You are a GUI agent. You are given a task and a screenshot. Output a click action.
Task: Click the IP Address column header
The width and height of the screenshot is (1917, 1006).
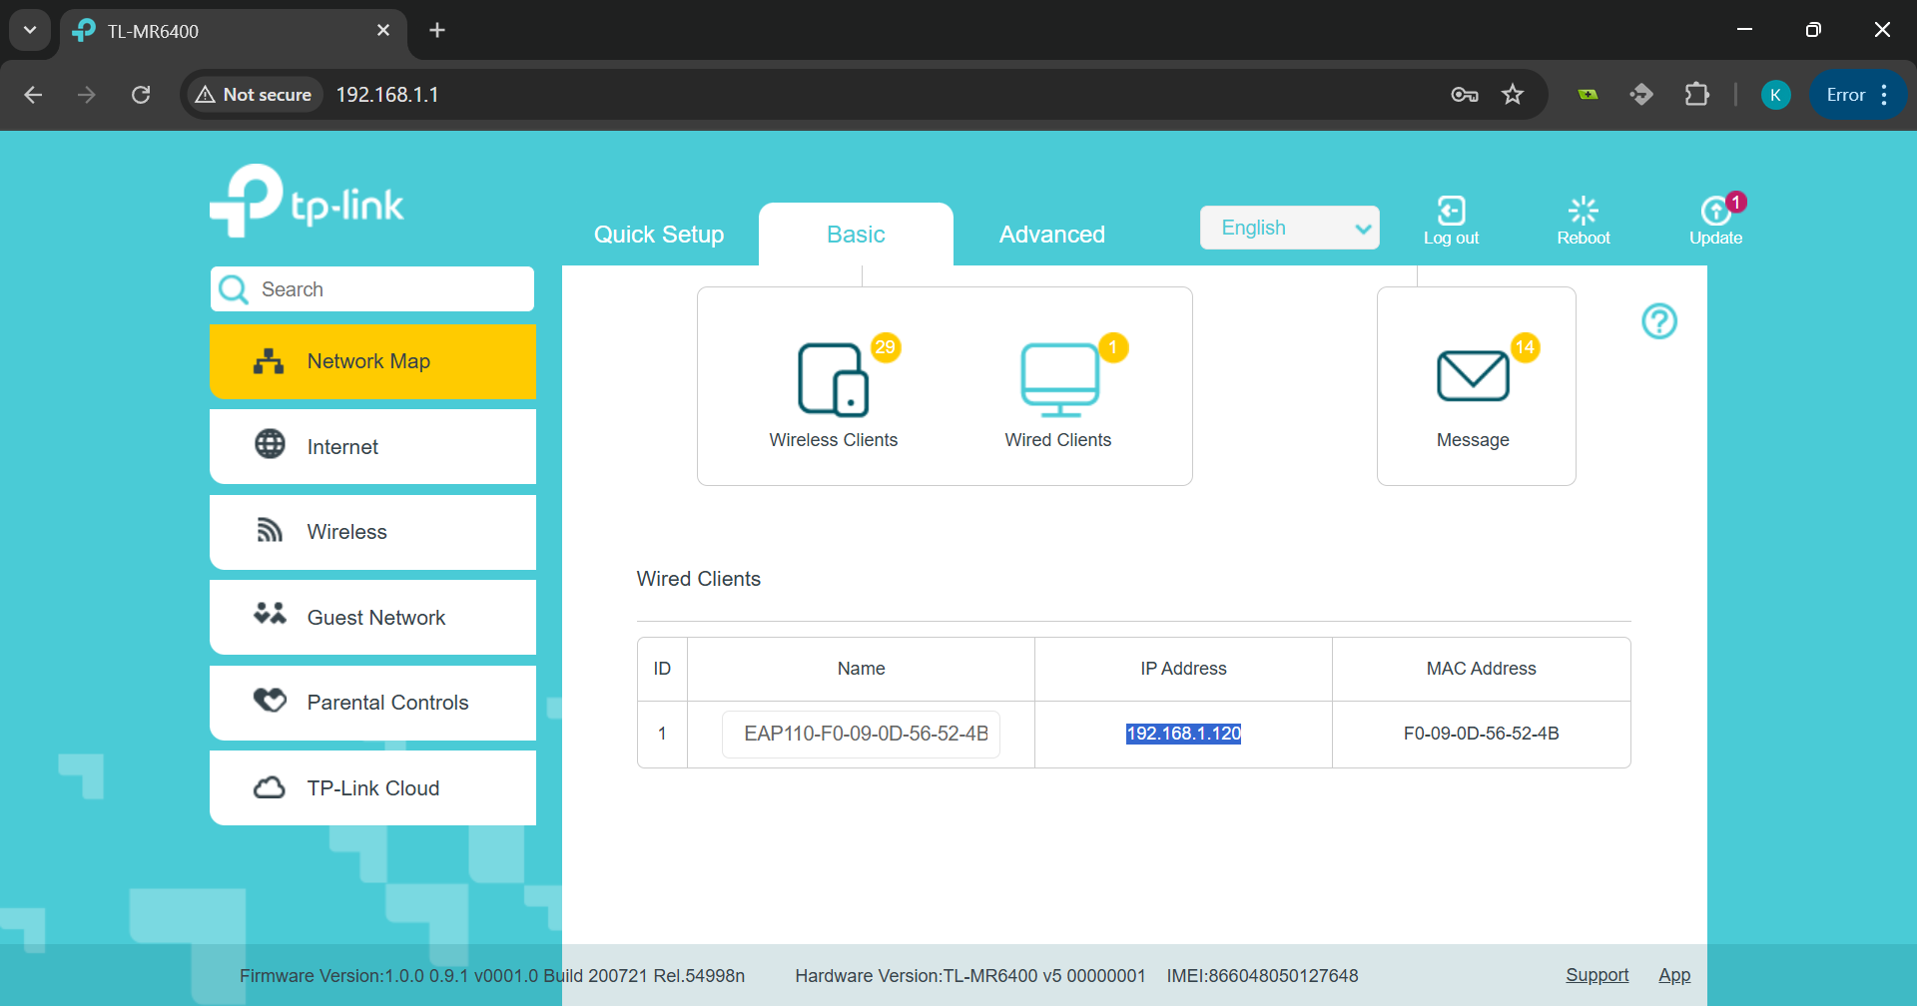pos(1183,669)
